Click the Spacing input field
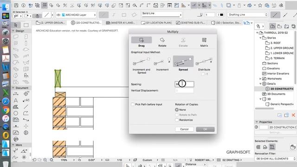Screen dimensions: 297x167 pos(184,84)
